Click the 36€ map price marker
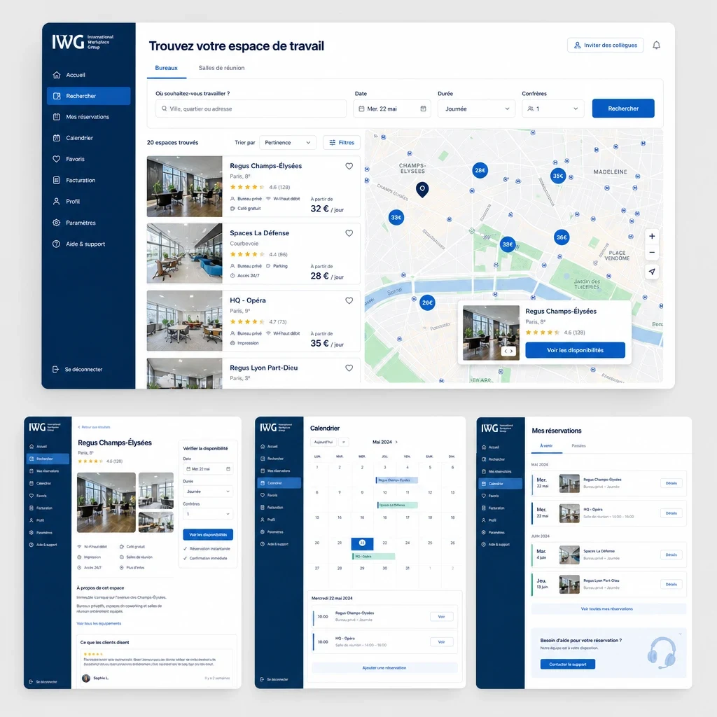717x717 pixels. pyautogui.click(x=562, y=237)
